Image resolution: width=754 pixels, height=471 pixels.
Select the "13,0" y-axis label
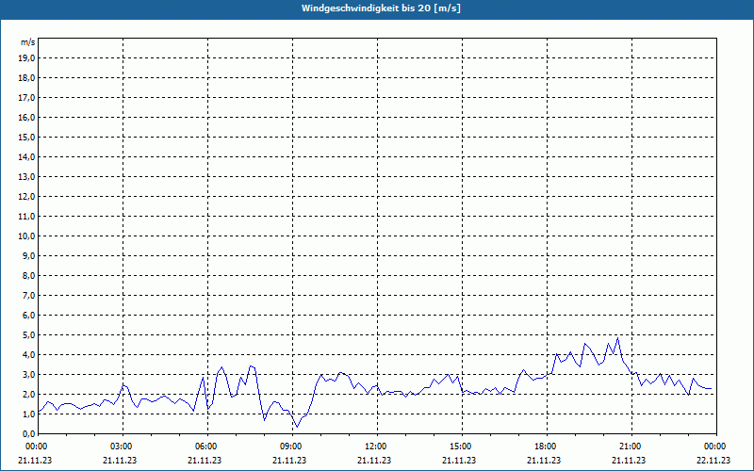[26, 176]
